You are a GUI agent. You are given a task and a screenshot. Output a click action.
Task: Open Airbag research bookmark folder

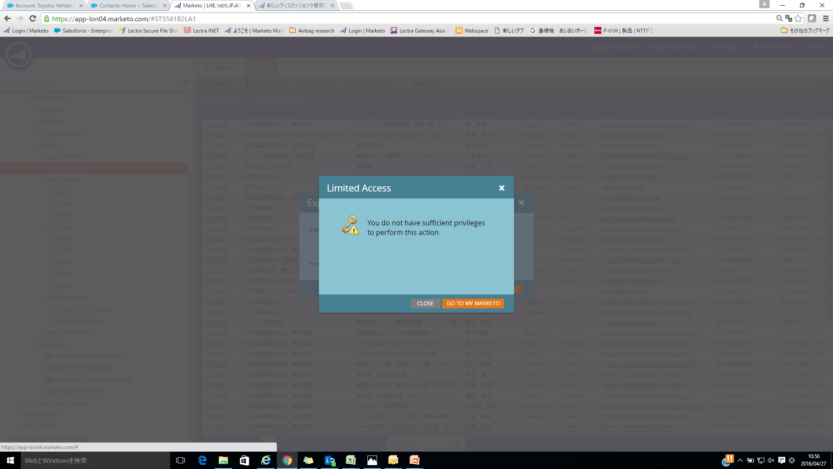(x=312, y=30)
